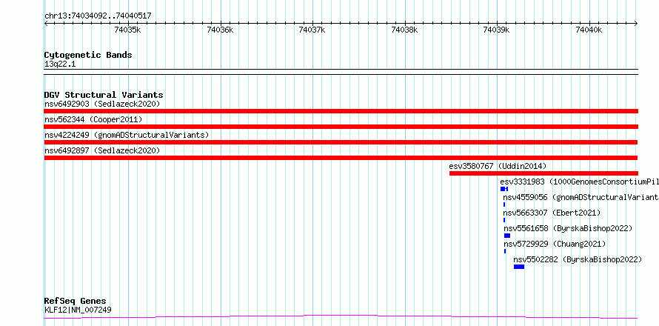
Task: Open nsv5663307 (Ebert2021) label
Action: pos(552,213)
